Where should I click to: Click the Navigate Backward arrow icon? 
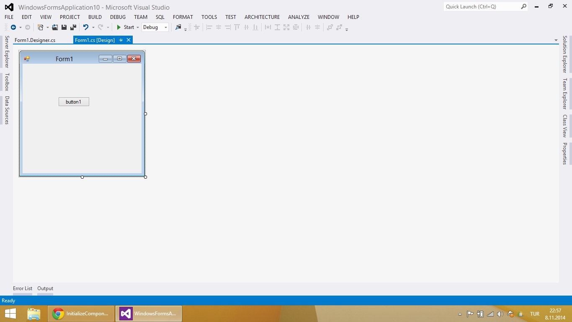click(13, 27)
